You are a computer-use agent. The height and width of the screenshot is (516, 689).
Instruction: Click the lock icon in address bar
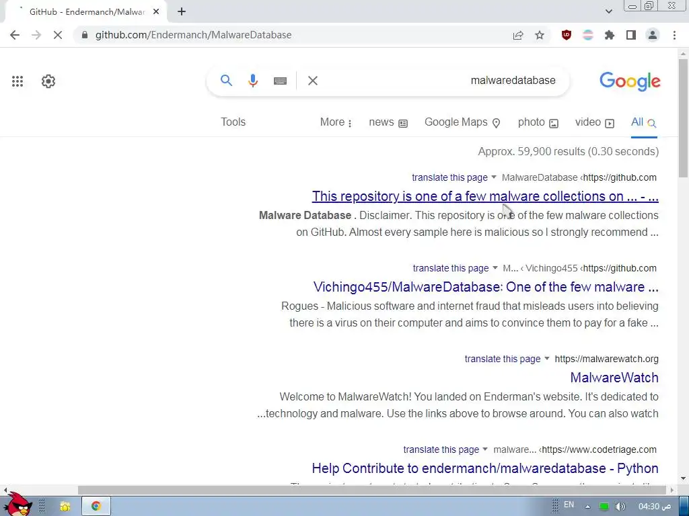pyautogui.click(x=85, y=35)
